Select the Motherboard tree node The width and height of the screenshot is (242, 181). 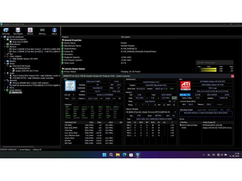[x=15, y=44]
